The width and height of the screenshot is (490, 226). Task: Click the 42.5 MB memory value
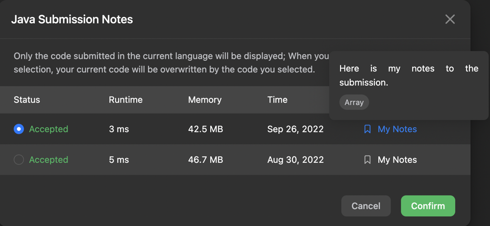click(205, 129)
